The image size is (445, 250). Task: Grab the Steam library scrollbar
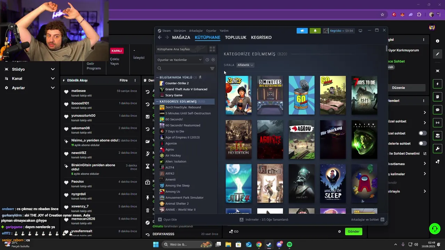point(386,49)
